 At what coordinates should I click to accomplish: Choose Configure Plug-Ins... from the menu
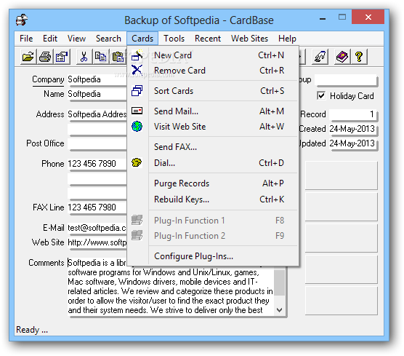(214, 256)
